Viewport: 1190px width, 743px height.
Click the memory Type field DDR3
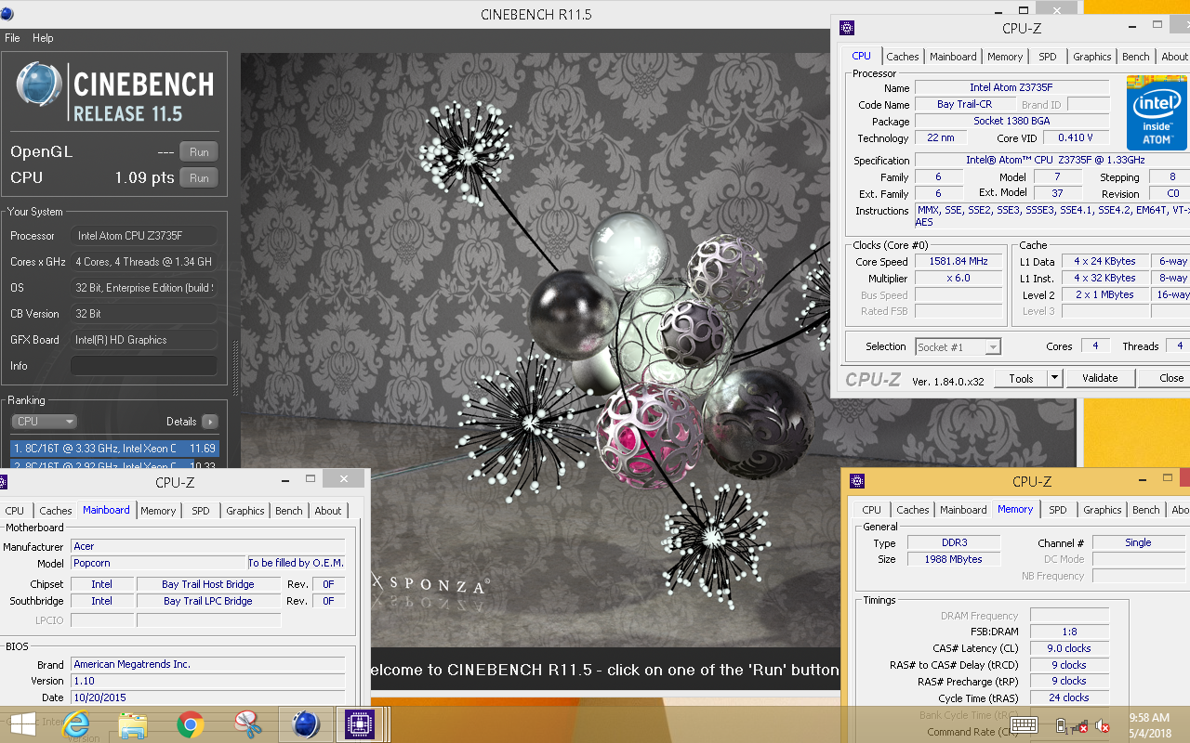[955, 543]
